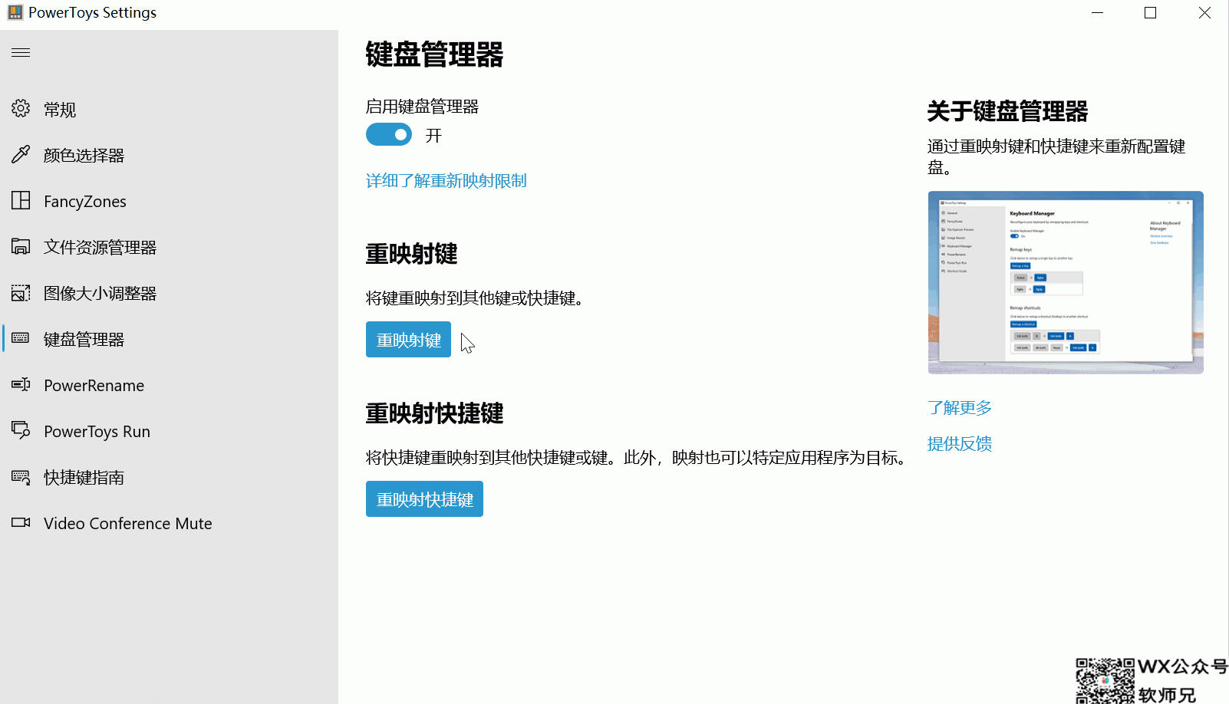Select 图像大小调整器 in the sidebar

(169, 293)
